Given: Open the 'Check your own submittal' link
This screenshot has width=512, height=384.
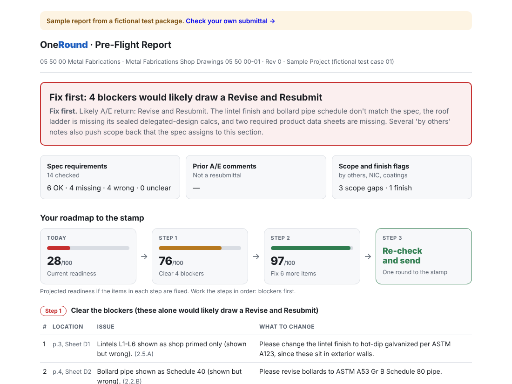Looking at the screenshot, I should click(x=230, y=21).
